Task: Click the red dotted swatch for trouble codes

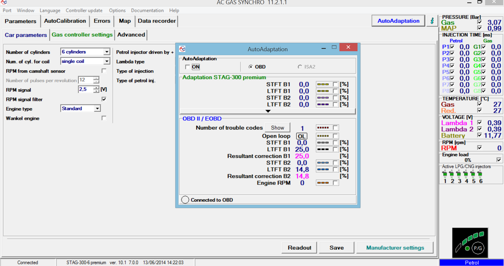Action: (x=323, y=128)
